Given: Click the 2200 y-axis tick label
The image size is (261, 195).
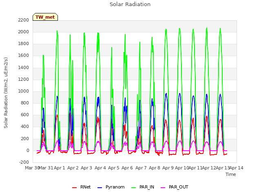Looking at the screenshot, I should tap(24, 20).
